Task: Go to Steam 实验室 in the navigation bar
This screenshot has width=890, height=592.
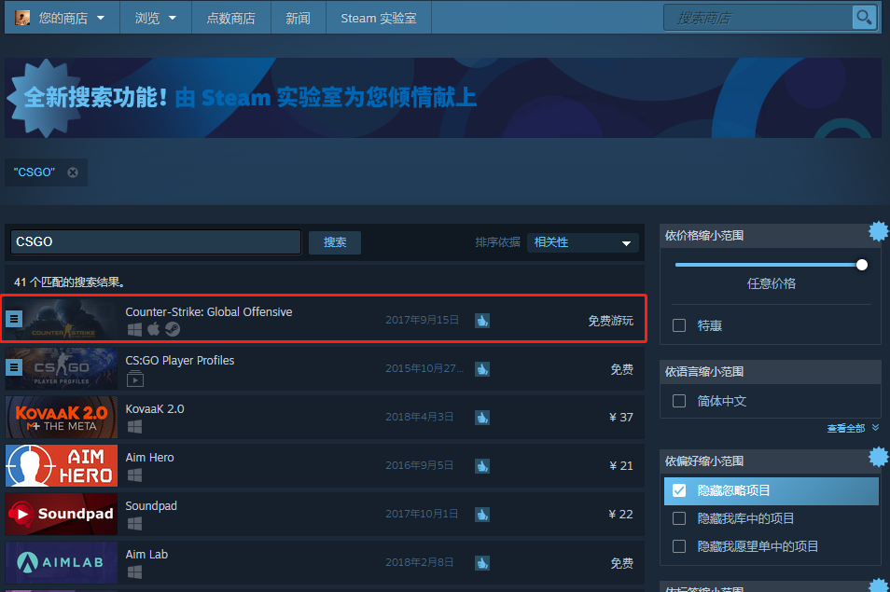Action: tap(378, 17)
